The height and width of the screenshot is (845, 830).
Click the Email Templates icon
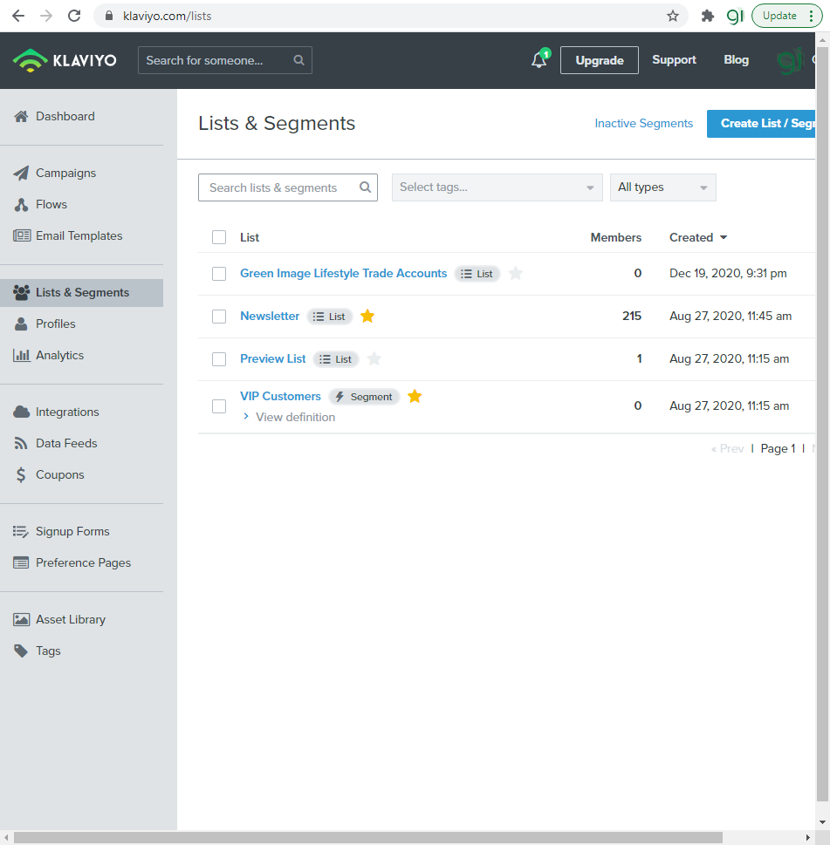pyautogui.click(x=22, y=235)
